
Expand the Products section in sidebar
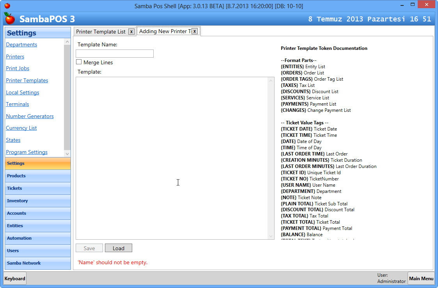click(37, 176)
